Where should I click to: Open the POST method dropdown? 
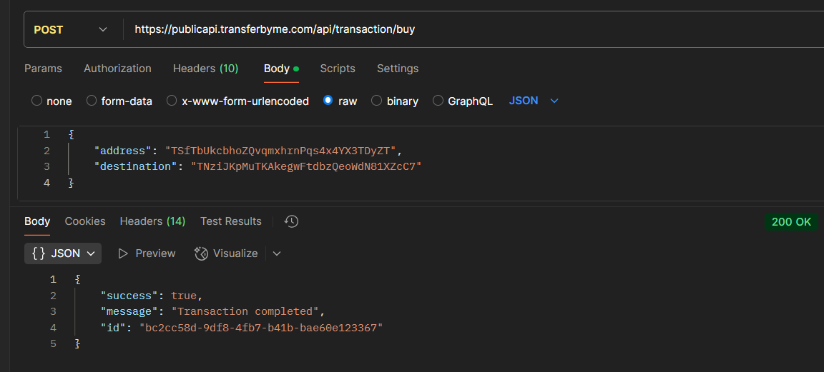pyautogui.click(x=70, y=29)
